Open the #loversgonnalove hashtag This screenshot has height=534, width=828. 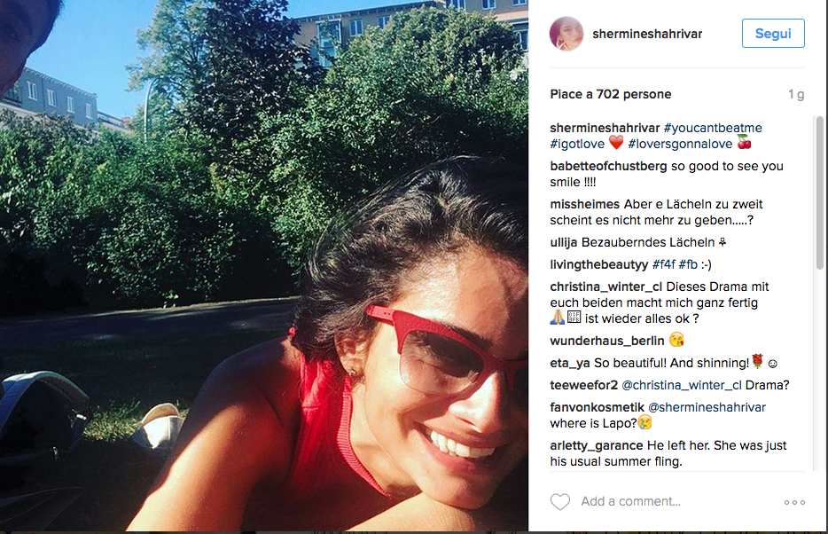(680, 144)
